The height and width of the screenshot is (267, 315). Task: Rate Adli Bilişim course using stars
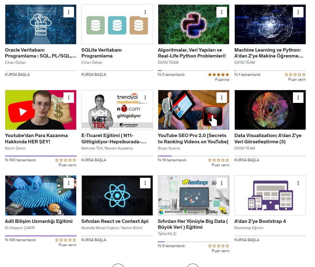click(66, 240)
